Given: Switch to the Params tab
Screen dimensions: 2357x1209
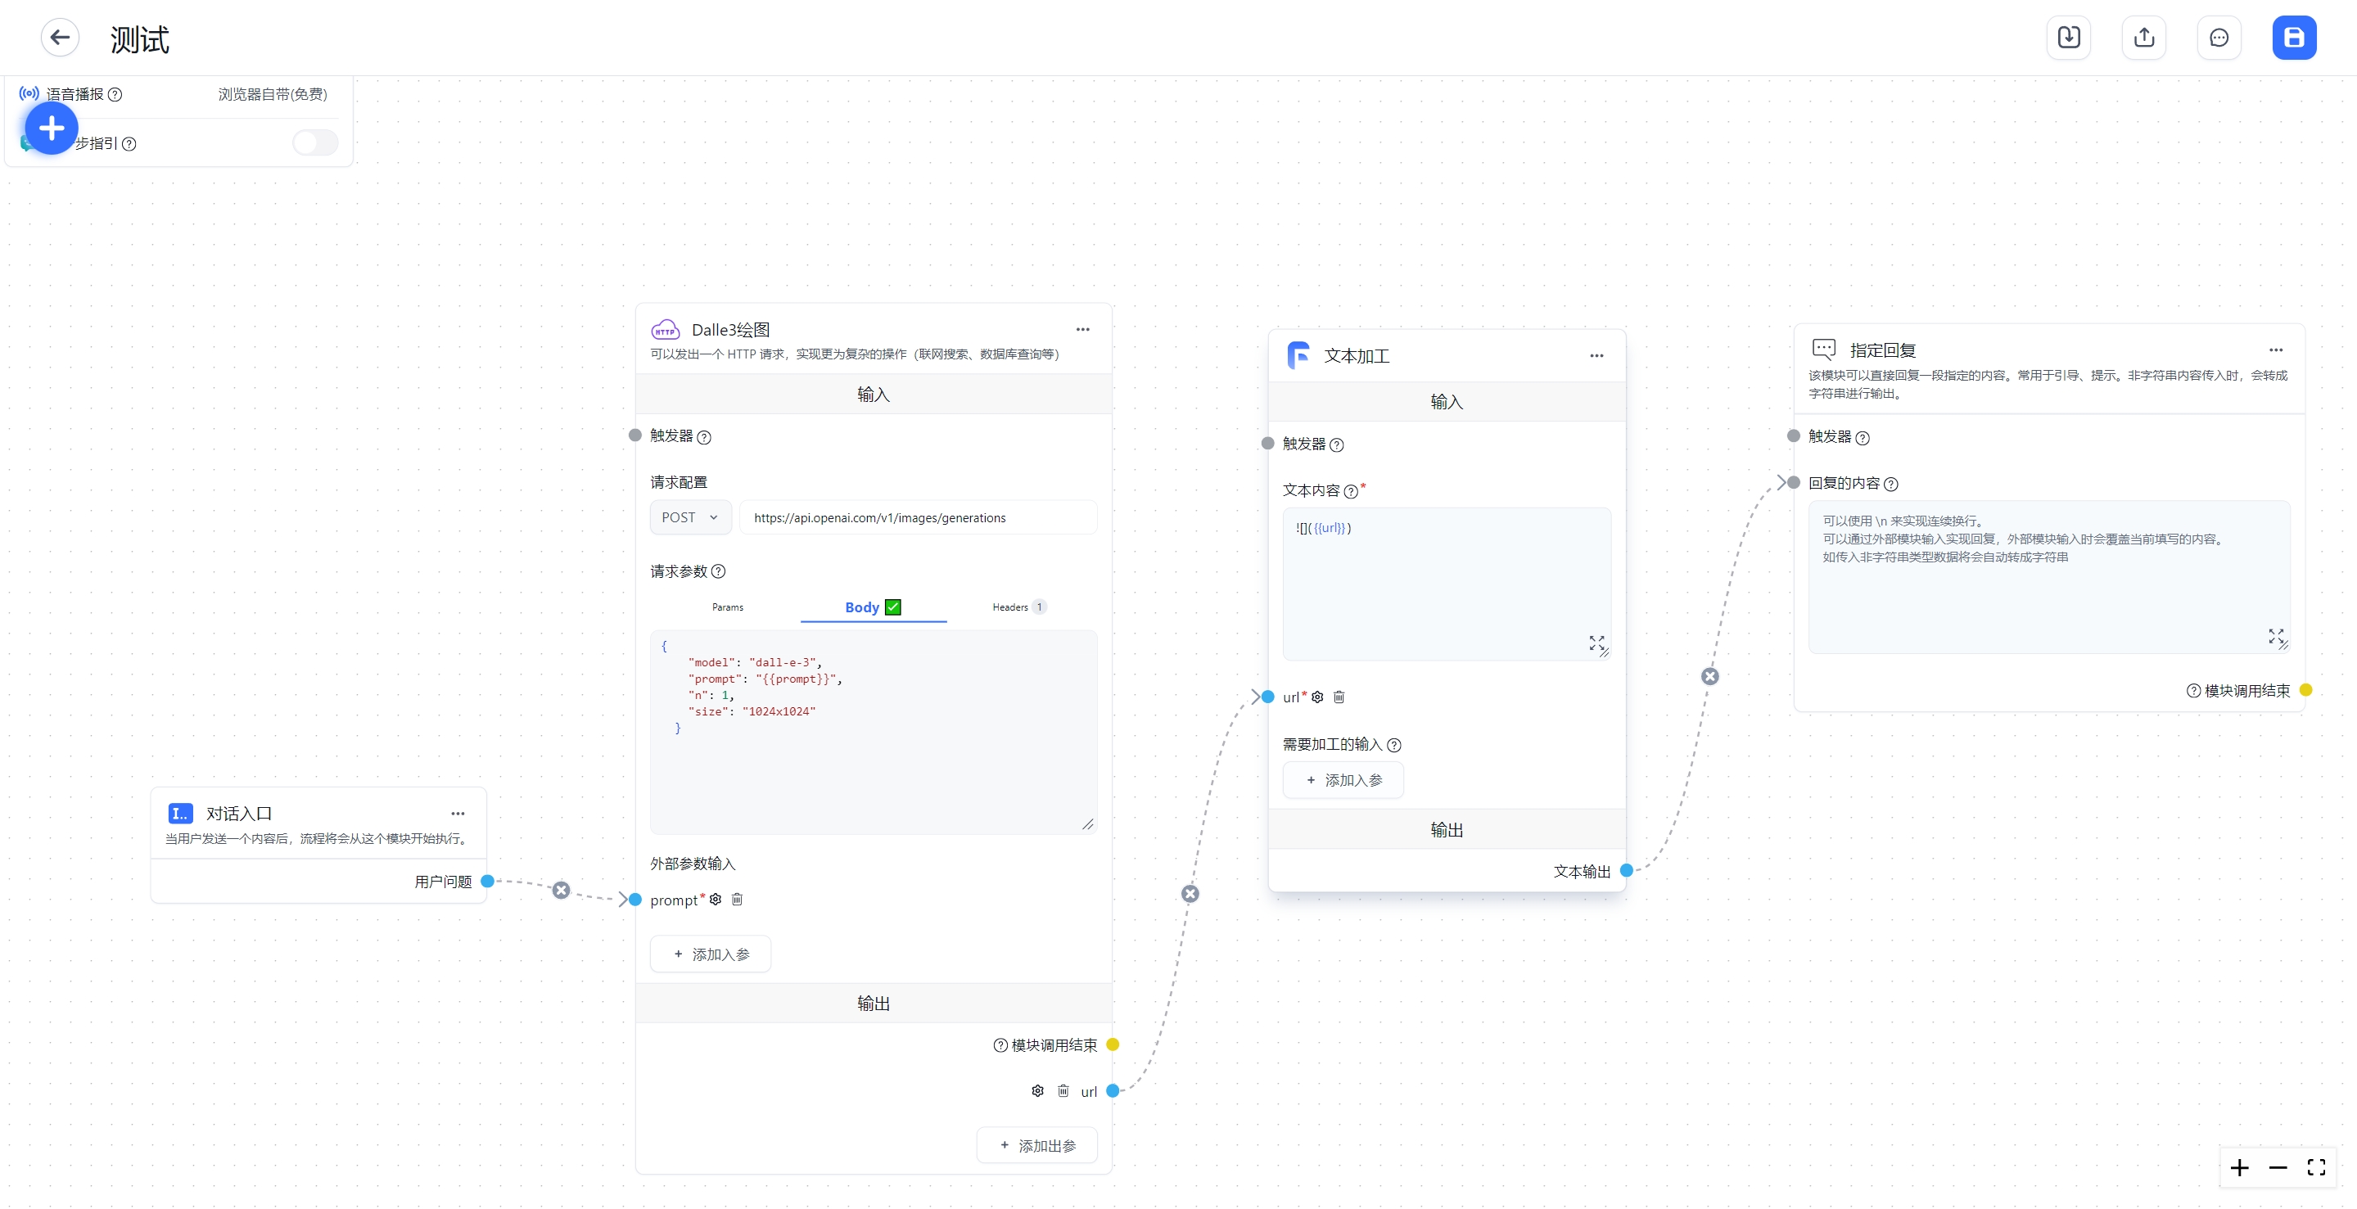Looking at the screenshot, I should click(728, 607).
